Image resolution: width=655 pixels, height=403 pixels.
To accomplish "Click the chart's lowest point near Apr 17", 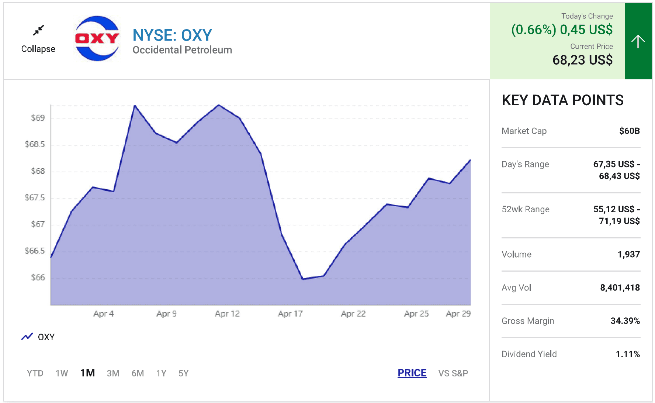I will 303,279.
